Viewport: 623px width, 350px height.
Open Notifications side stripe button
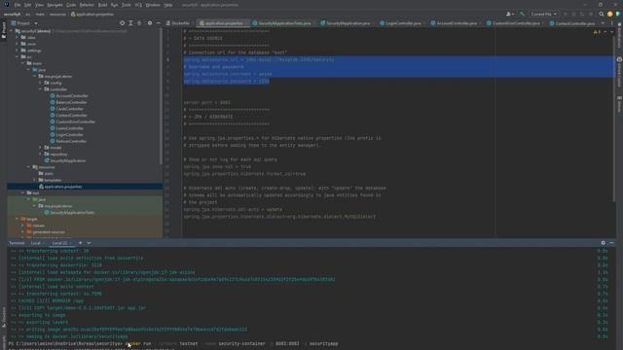pyautogui.click(x=619, y=36)
